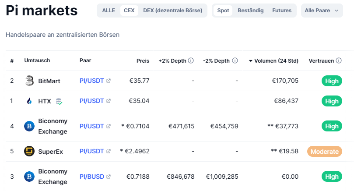Click volume value €86,437
354x191 pixels.
pos(286,101)
